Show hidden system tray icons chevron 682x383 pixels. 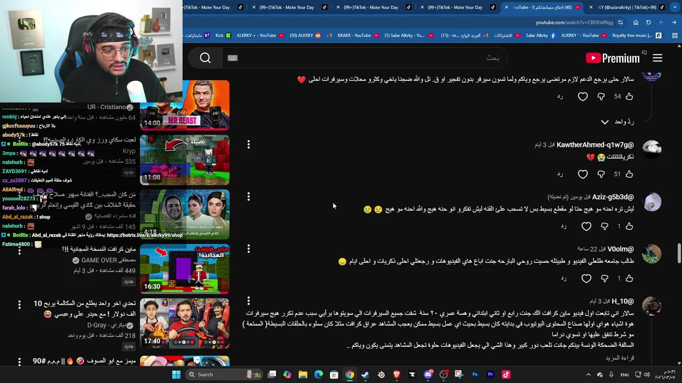[588, 374]
